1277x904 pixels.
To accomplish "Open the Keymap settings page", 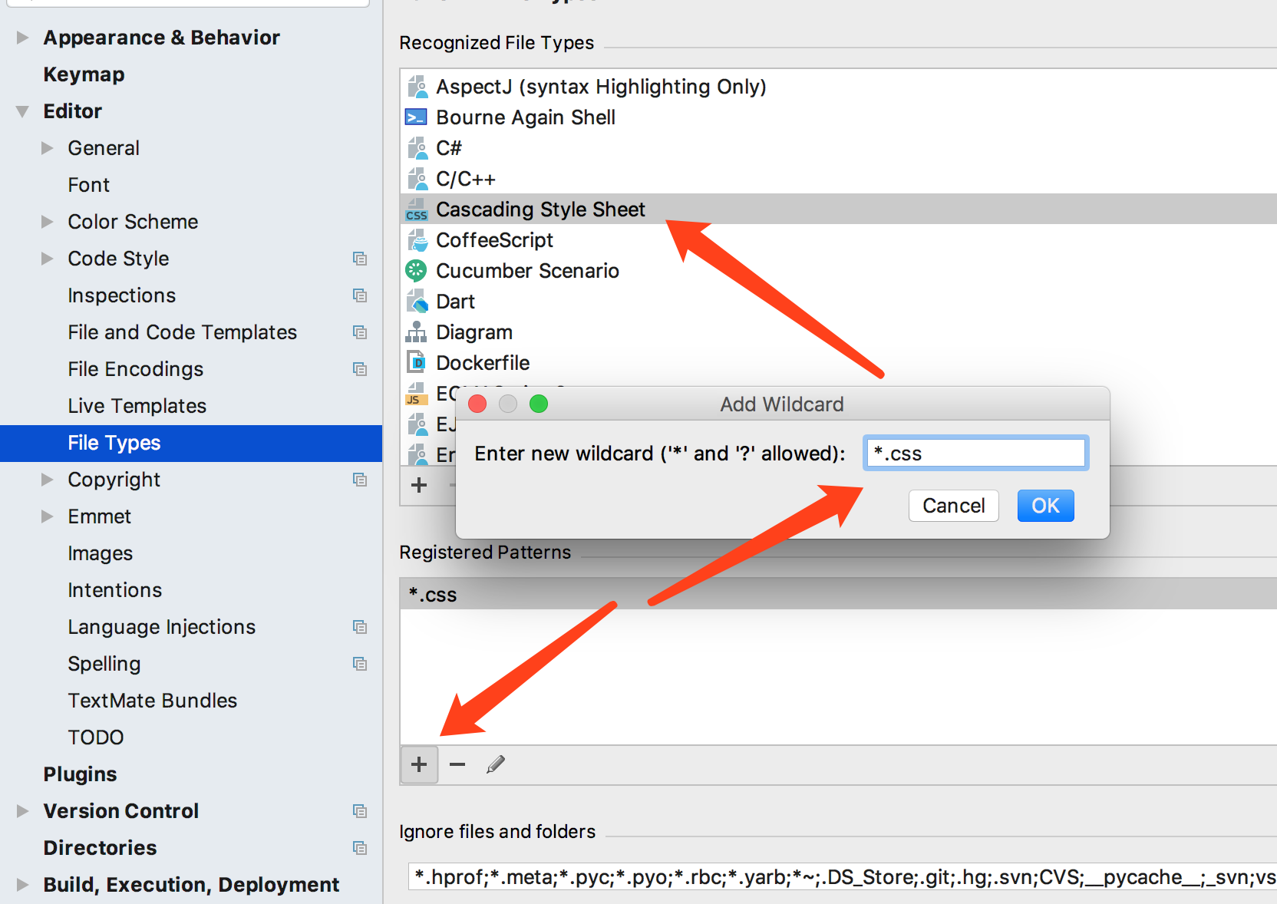I will click(84, 74).
